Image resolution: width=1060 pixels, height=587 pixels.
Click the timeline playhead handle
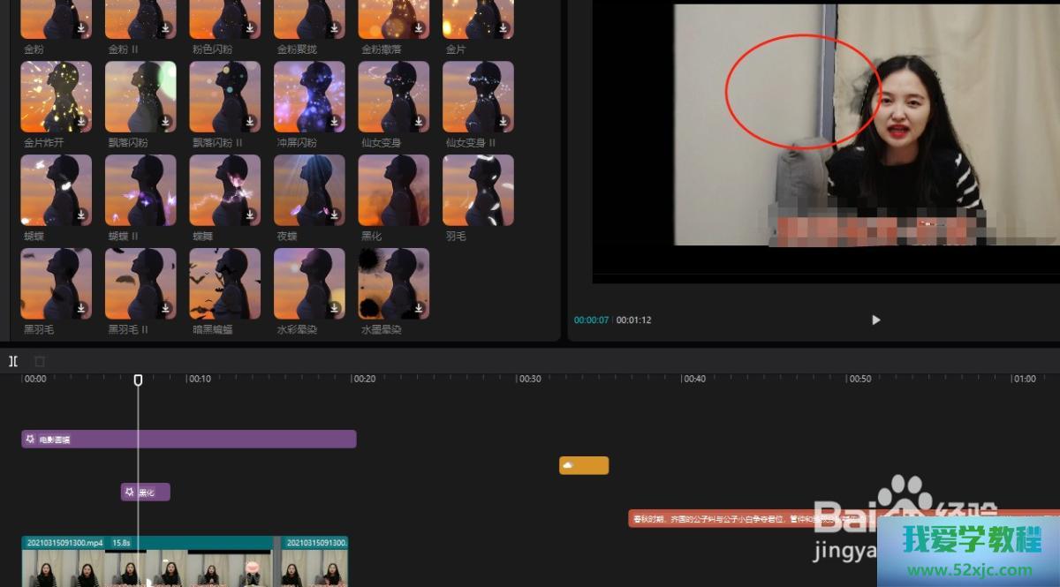point(138,380)
